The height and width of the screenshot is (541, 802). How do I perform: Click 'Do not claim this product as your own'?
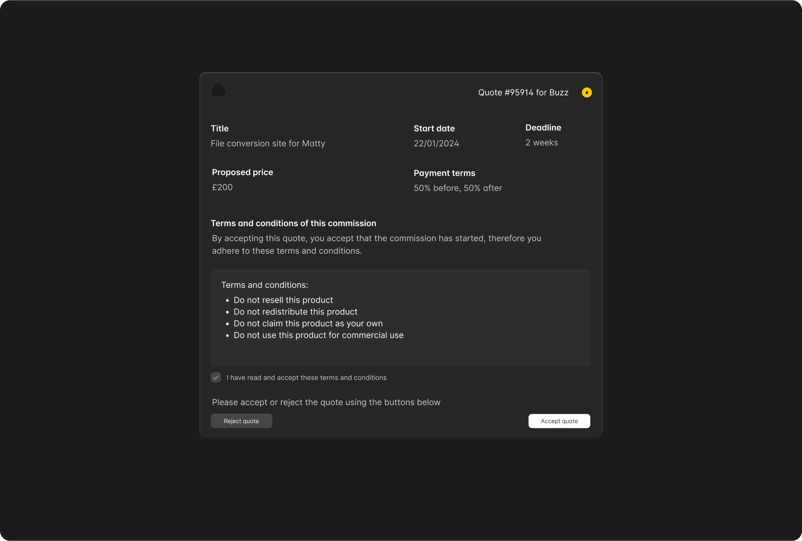308,324
